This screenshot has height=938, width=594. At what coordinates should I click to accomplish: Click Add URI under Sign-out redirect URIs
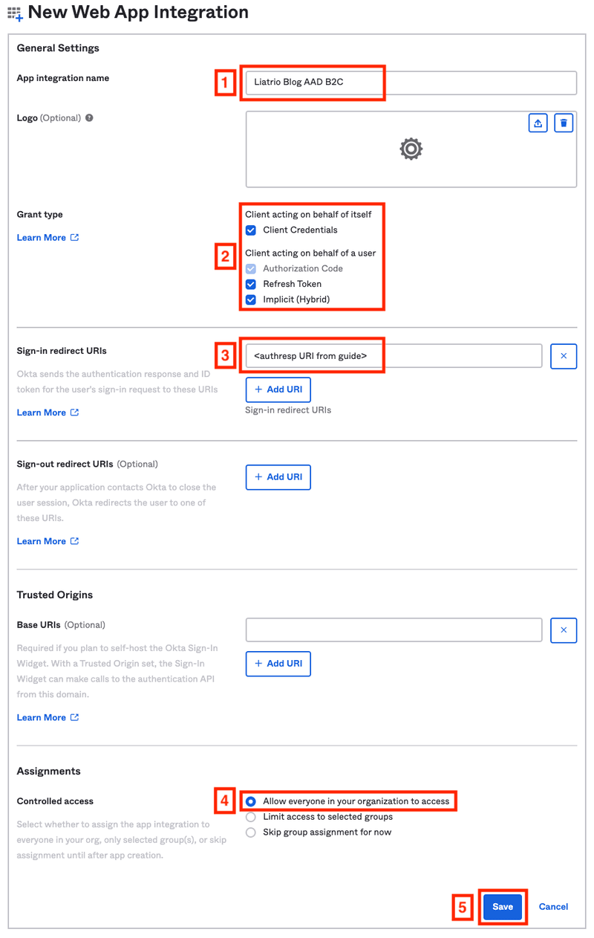(x=278, y=477)
